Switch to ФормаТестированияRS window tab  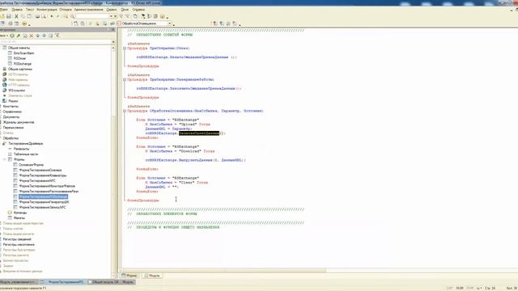coord(63,282)
